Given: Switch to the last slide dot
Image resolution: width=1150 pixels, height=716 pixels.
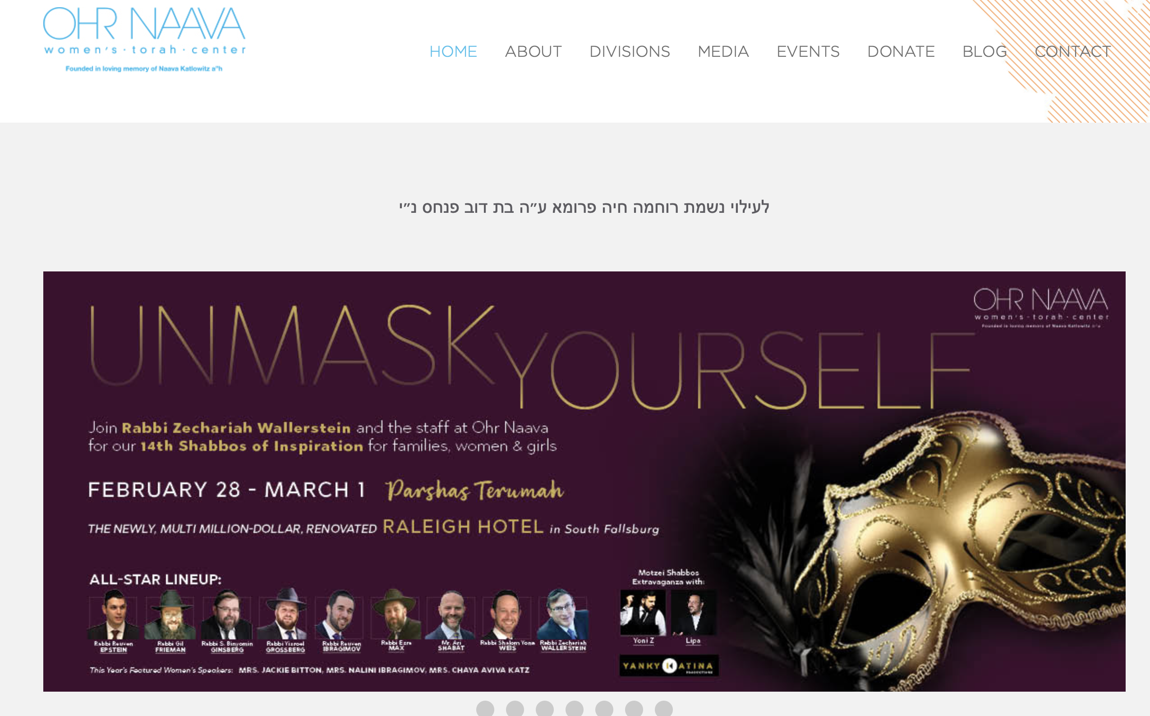Looking at the screenshot, I should click(x=663, y=709).
